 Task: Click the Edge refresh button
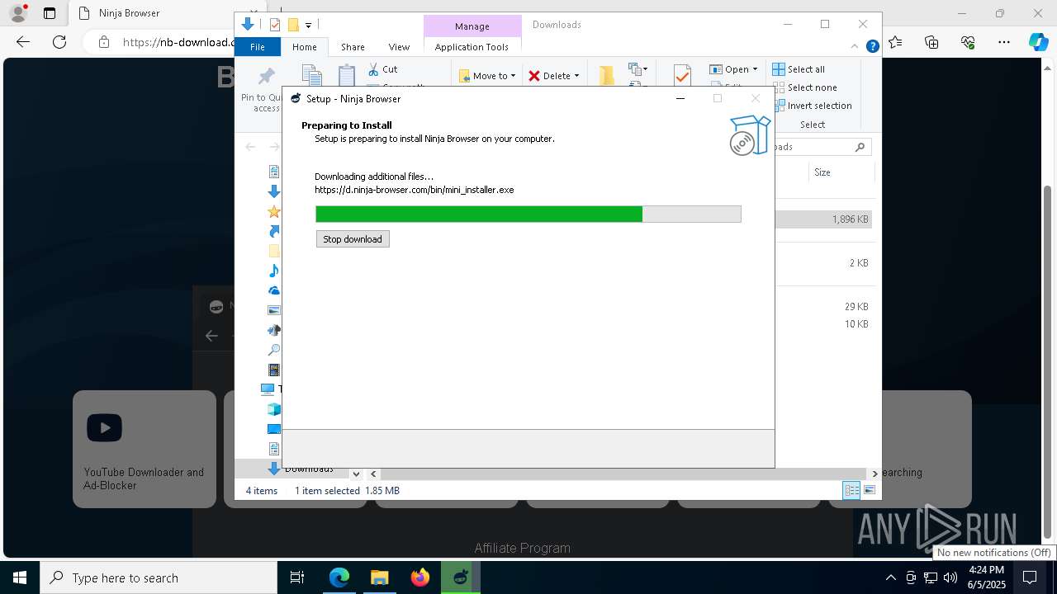pos(59,41)
